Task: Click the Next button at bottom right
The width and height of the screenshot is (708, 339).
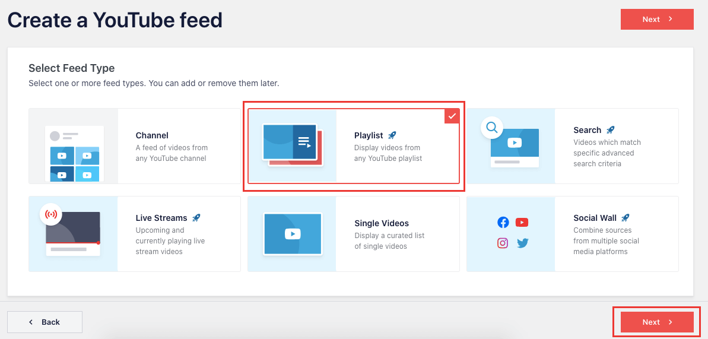Action: click(x=657, y=322)
